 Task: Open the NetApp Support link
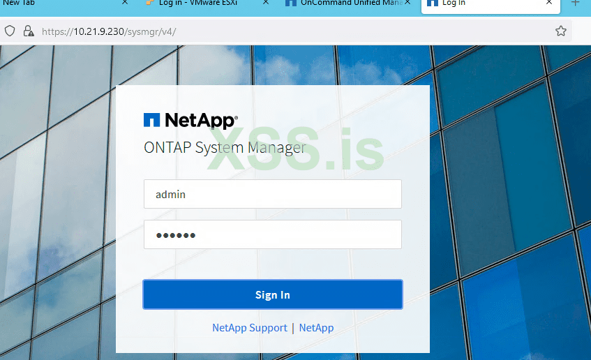point(250,328)
